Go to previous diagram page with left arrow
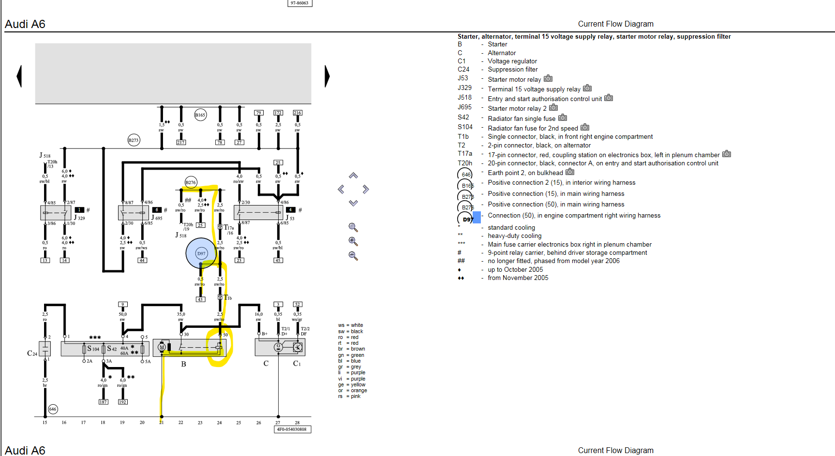Image resolution: width=835 pixels, height=456 pixels. [19, 76]
